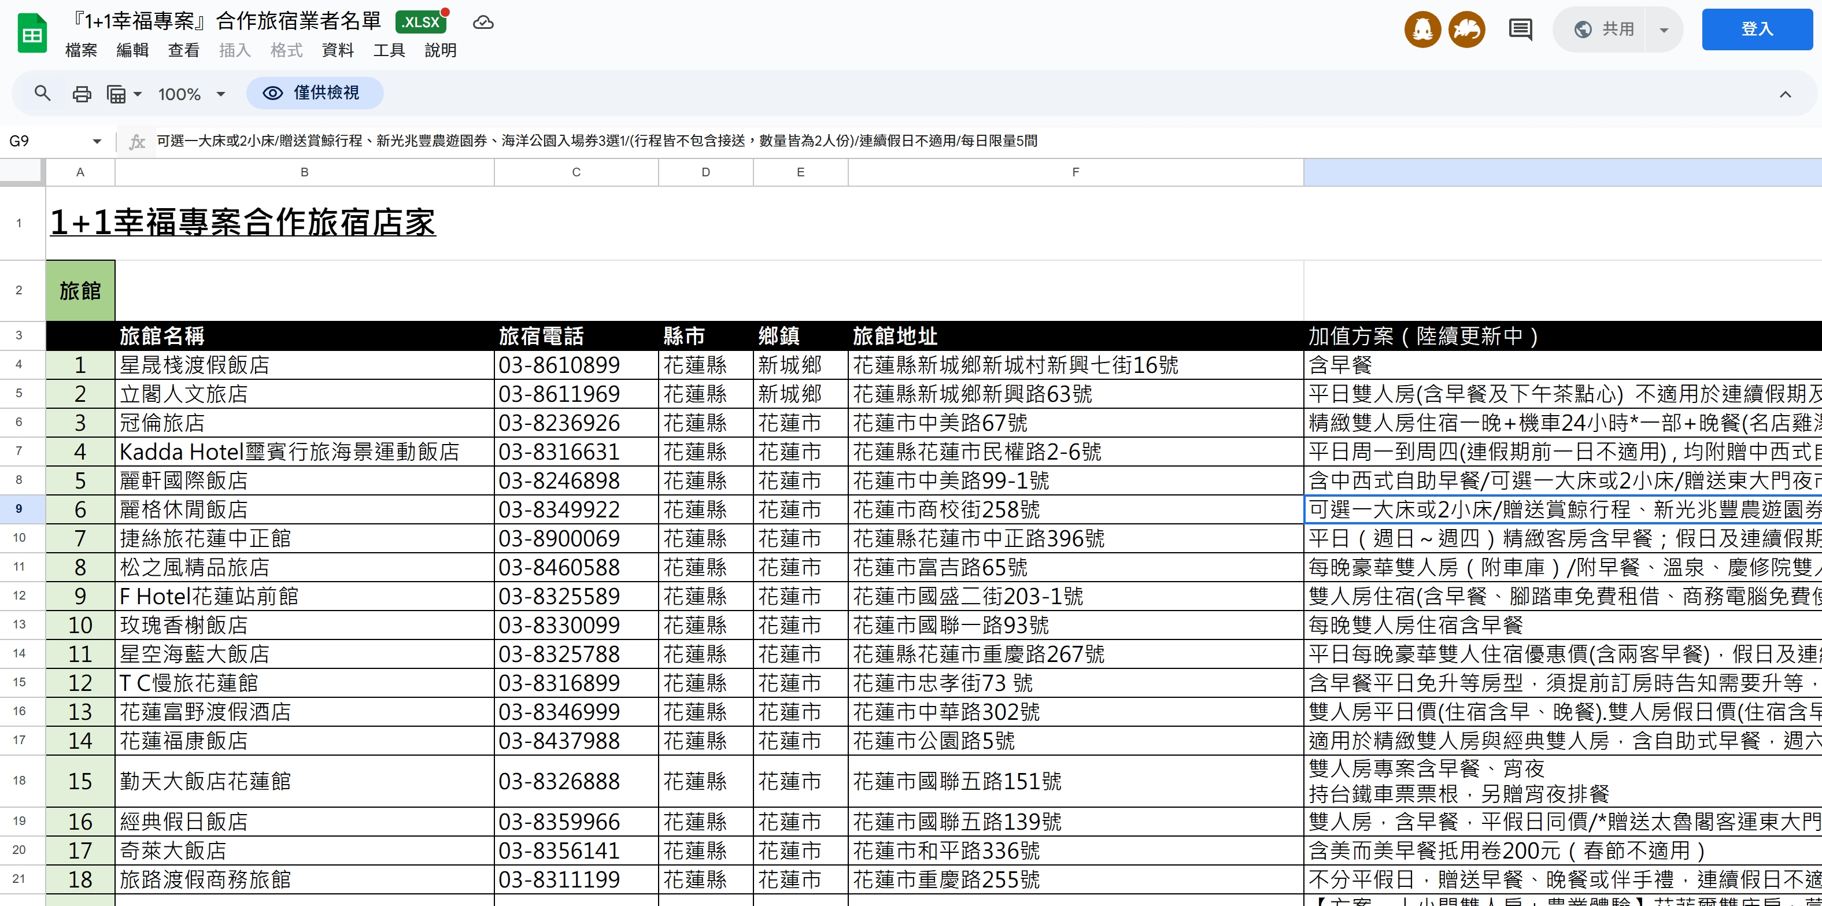The height and width of the screenshot is (906, 1822).
Task: Click the cloud document status icon
Action: pyautogui.click(x=483, y=23)
